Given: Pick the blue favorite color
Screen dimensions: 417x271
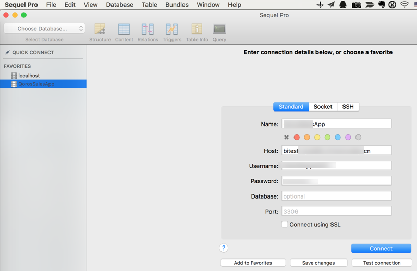Looking at the screenshot, I should pos(338,137).
